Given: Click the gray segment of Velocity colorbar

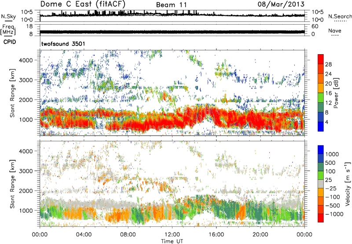Looking at the screenshot, I should coord(321,184).
